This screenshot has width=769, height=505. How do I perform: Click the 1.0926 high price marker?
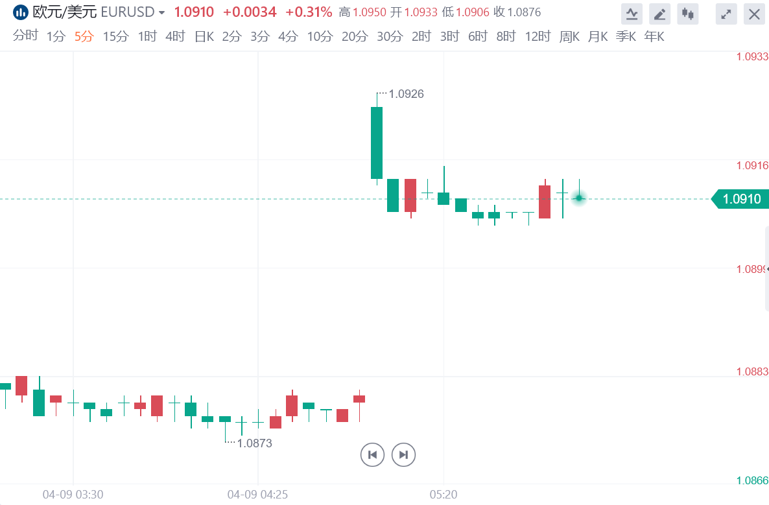pos(406,94)
